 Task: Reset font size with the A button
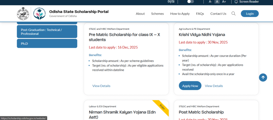tap(217, 2)
